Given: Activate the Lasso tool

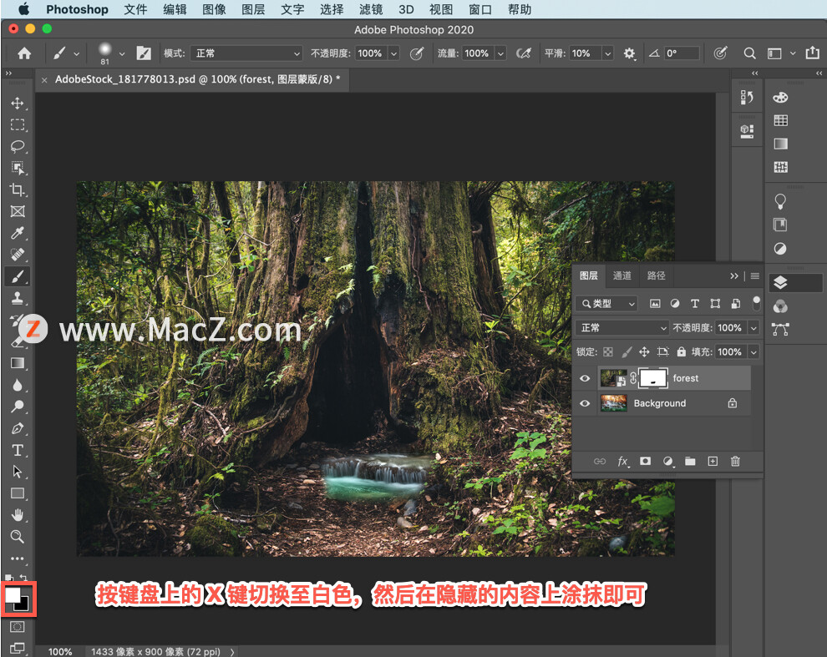Looking at the screenshot, I should (18, 147).
